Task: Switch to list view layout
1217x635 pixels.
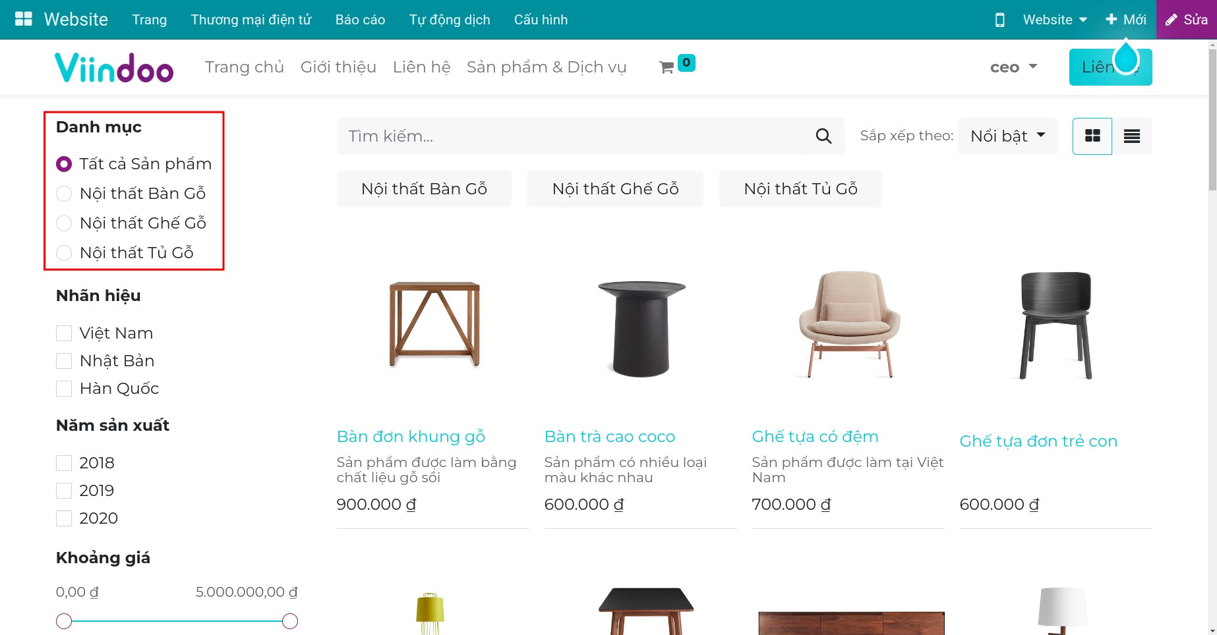Action: pos(1132,136)
